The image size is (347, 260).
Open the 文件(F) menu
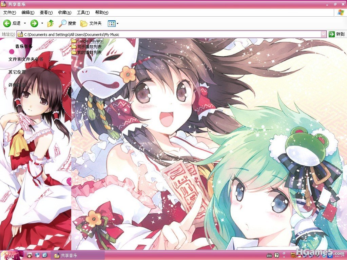click(9, 13)
